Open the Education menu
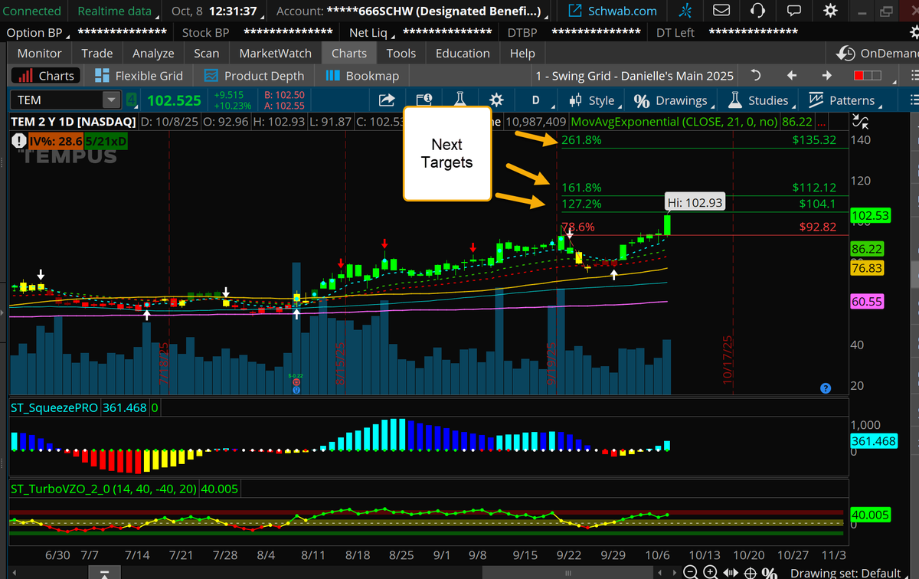This screenshot has width=919, height=579. 463,54
